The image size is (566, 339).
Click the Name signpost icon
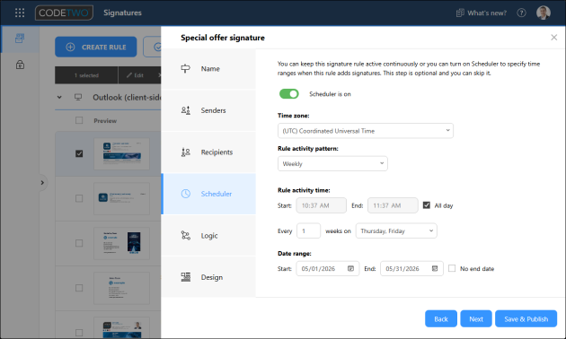[186, 68]
